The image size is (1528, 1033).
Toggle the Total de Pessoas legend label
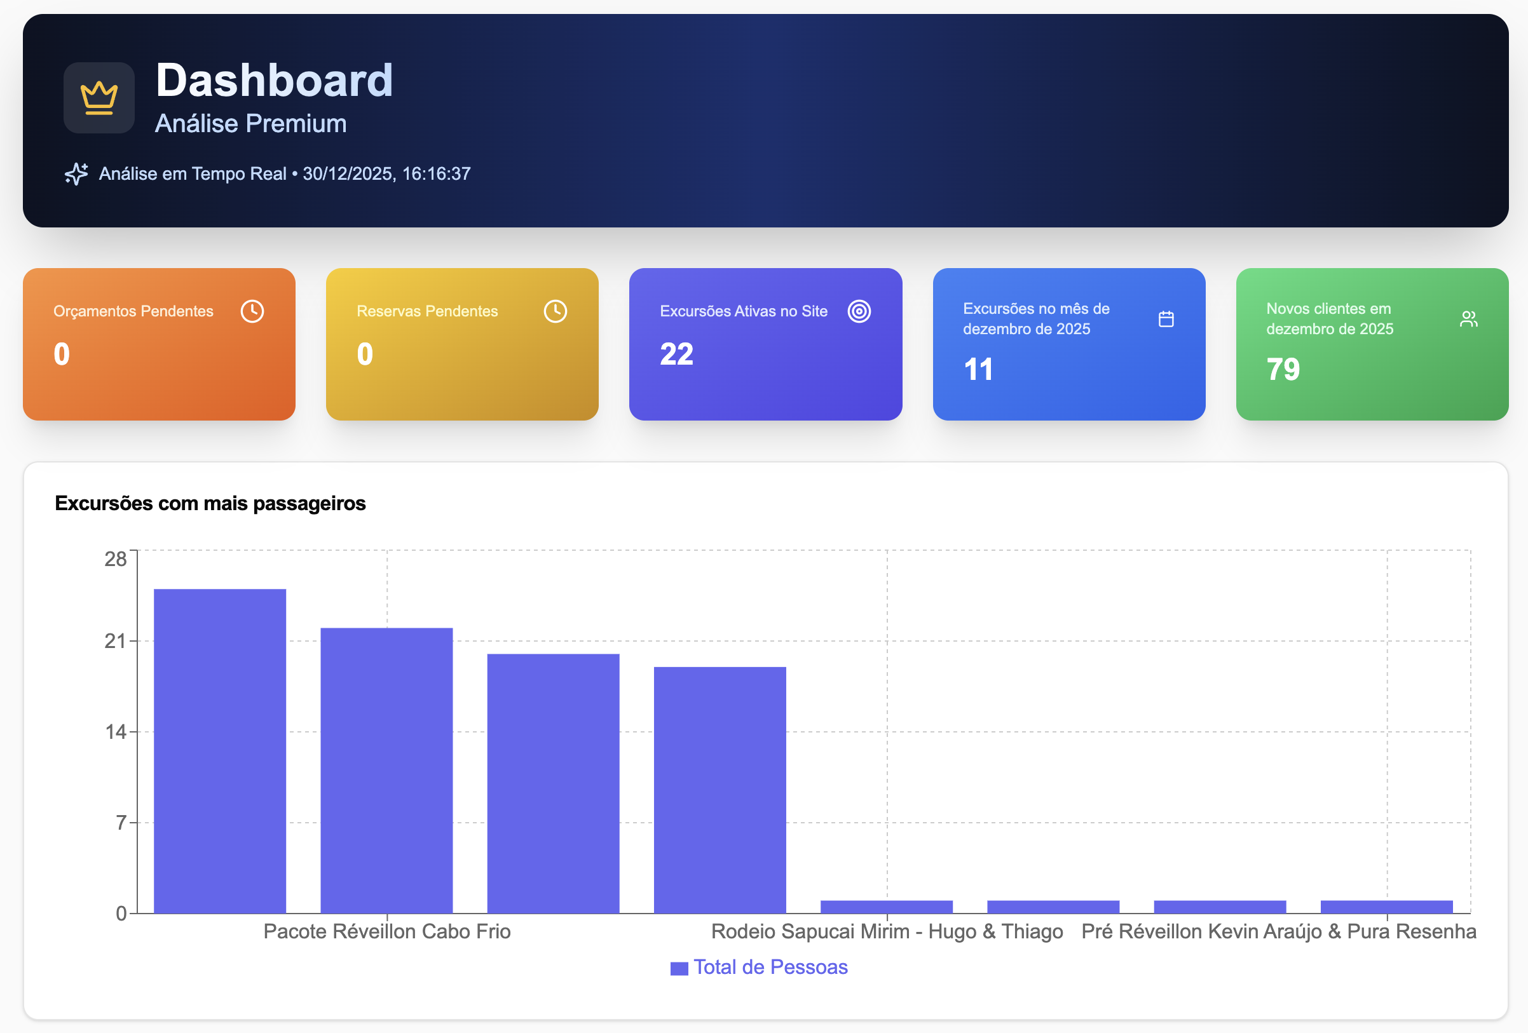tap(770, 968)
